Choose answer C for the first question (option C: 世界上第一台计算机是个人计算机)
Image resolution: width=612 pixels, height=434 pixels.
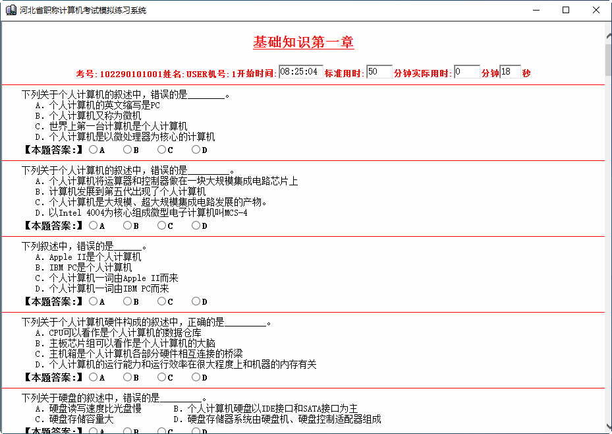162,149
